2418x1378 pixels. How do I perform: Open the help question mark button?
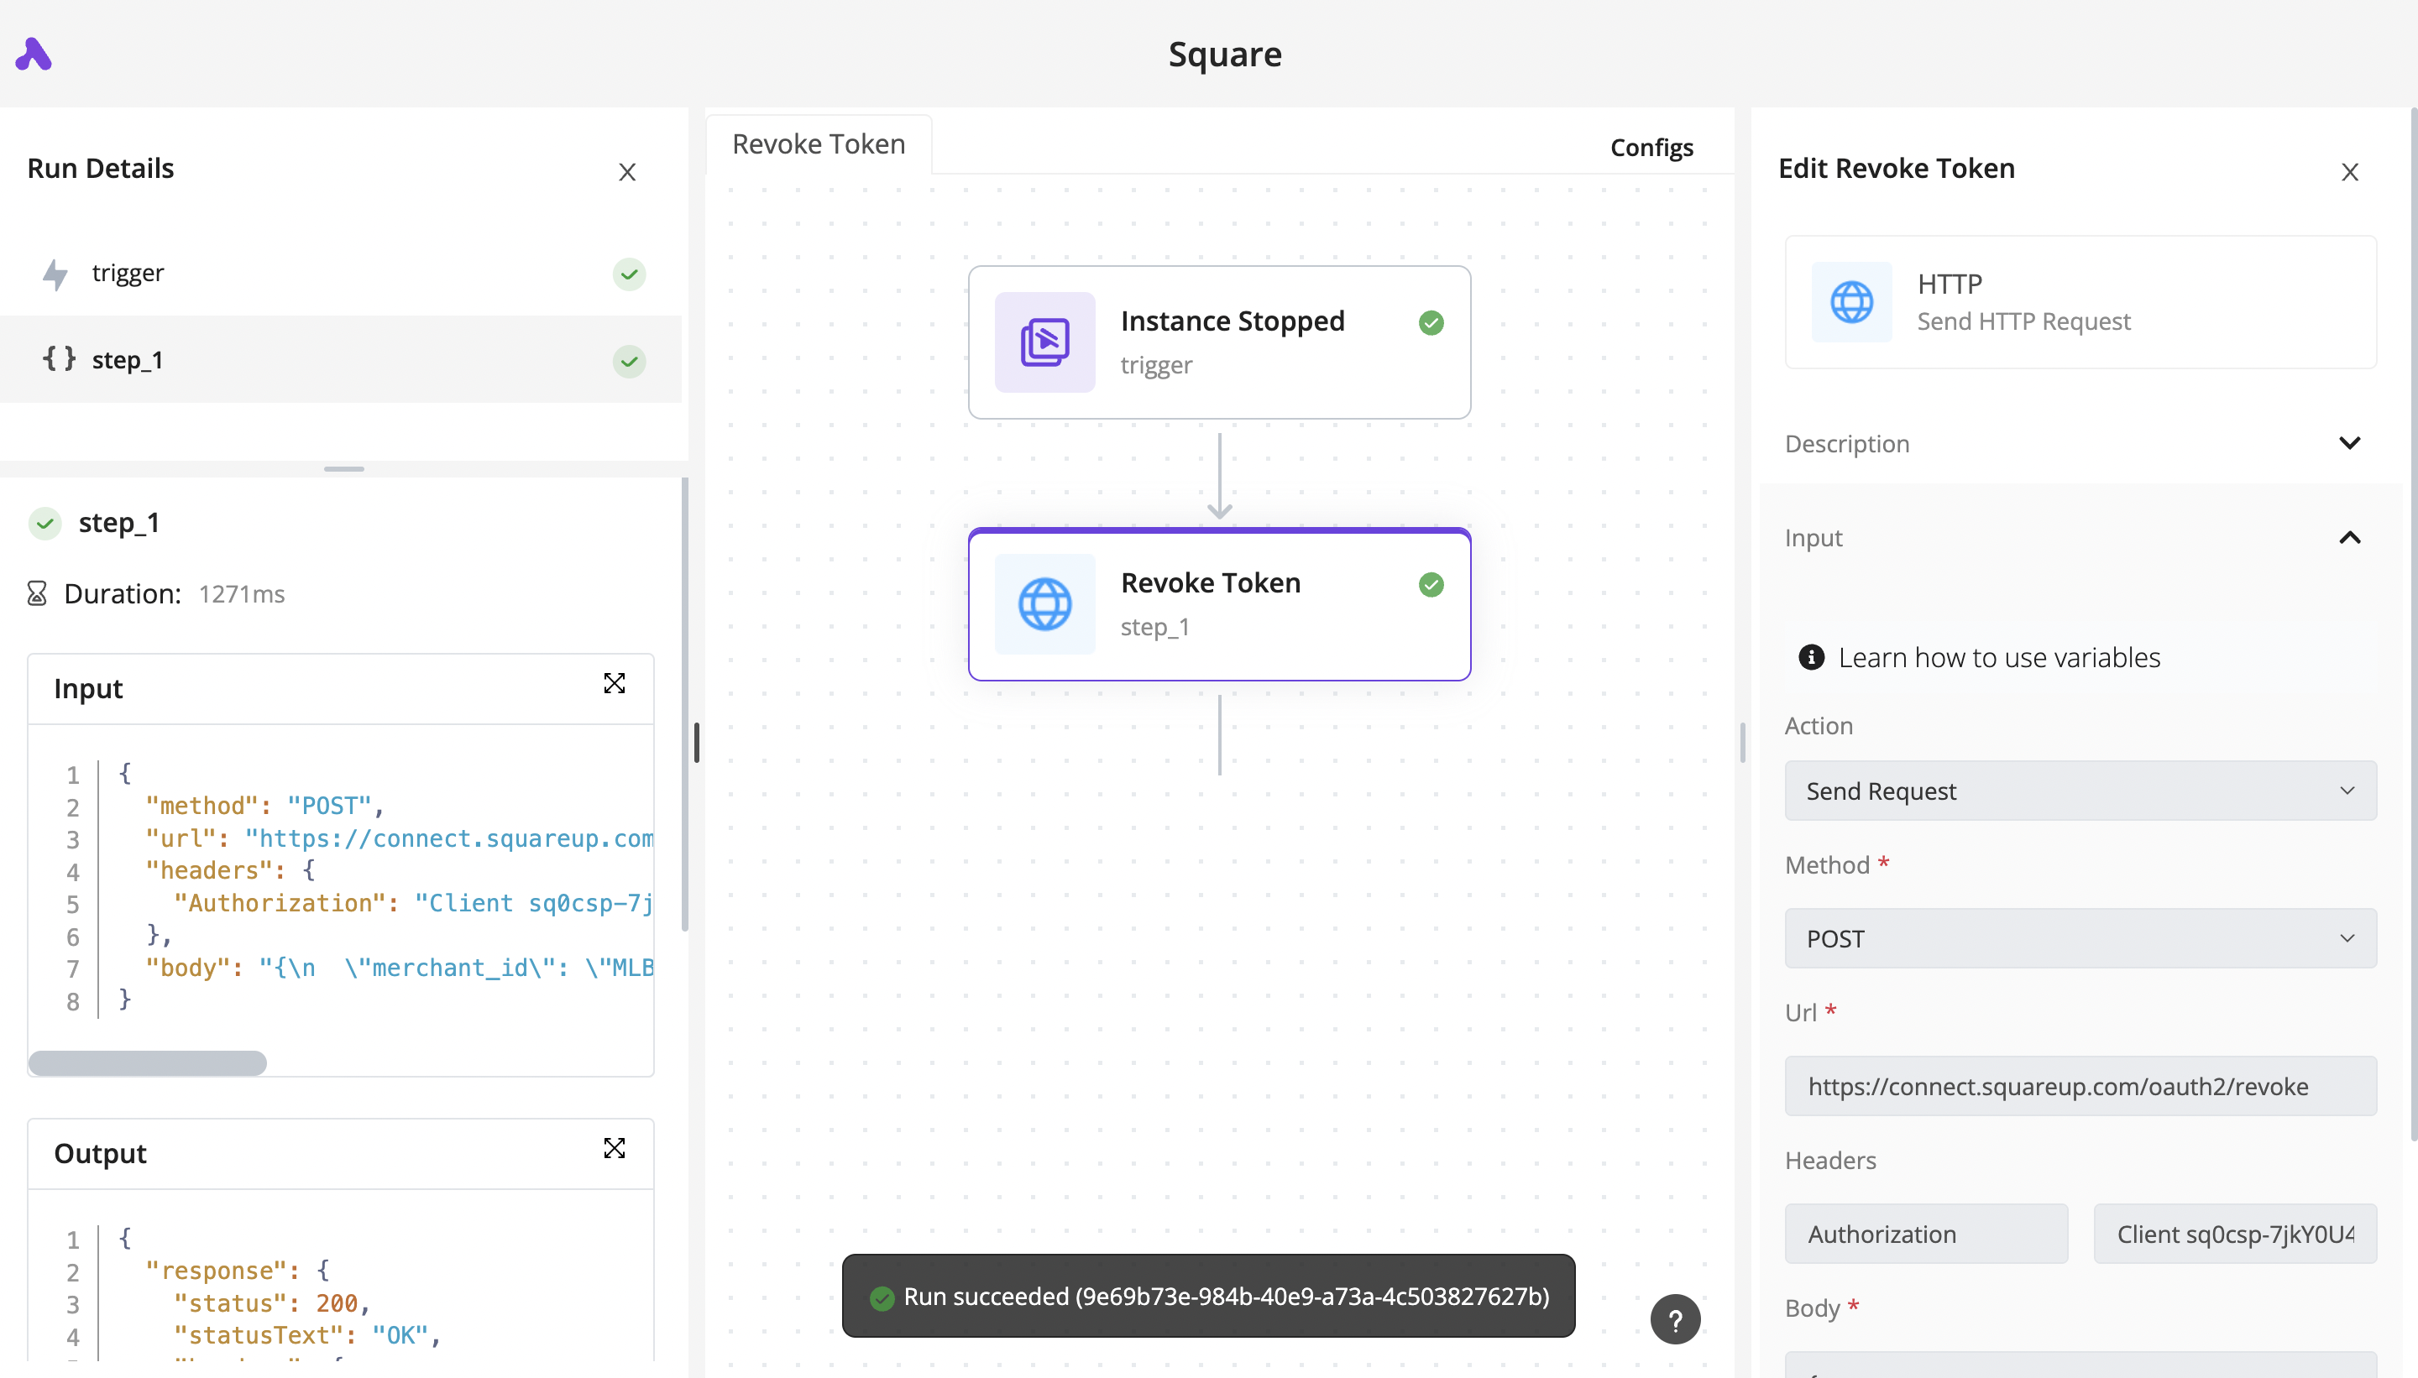pyautogui.click(x=1674, y=1318)
